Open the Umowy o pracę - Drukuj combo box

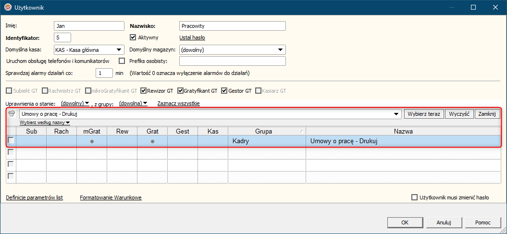tap(396, 114)
